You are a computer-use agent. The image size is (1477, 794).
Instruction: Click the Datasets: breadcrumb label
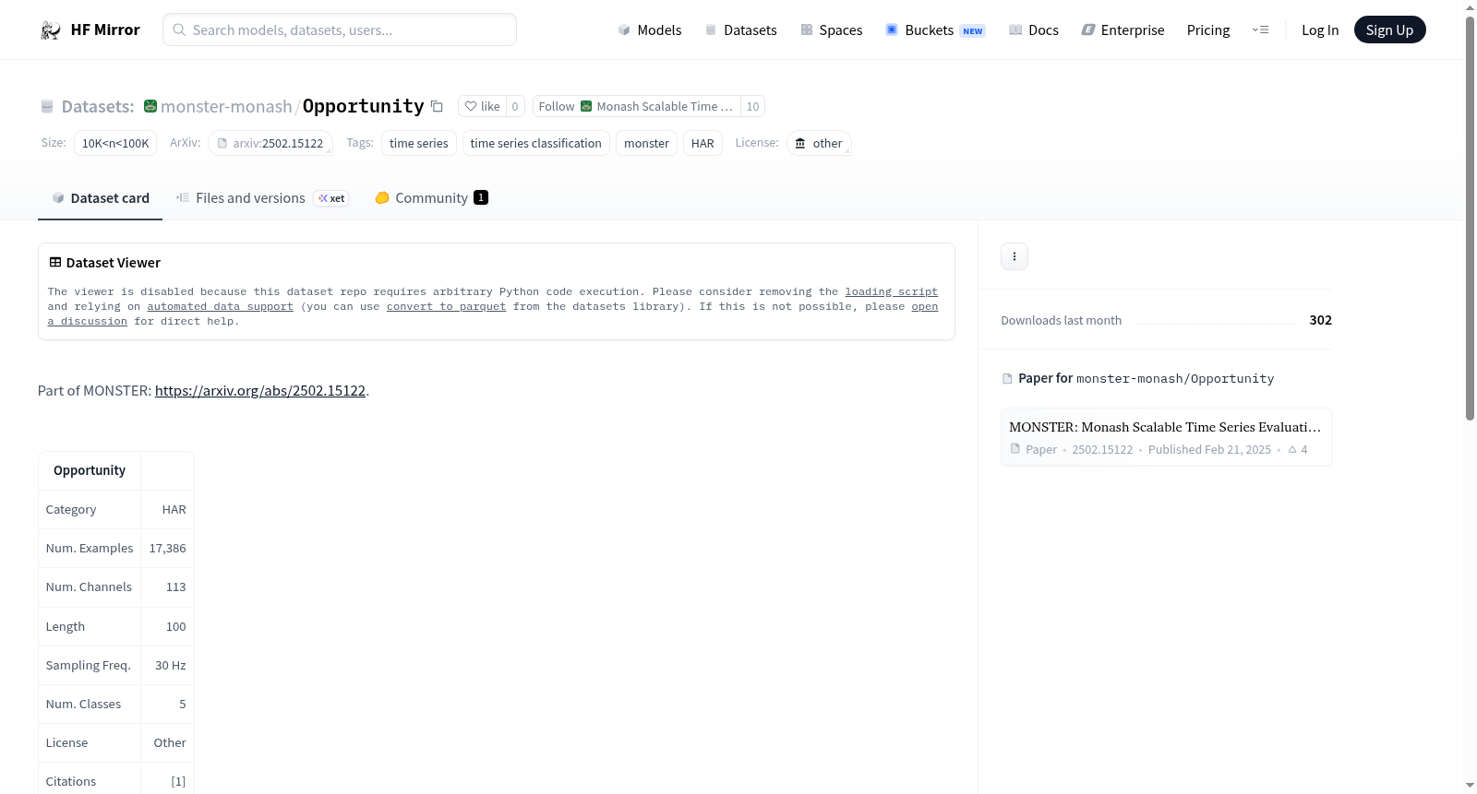[x=98, y=107]
